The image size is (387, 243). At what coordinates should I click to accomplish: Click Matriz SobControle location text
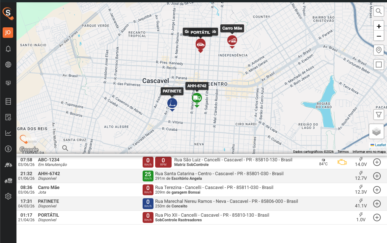(x=191, y=165)
